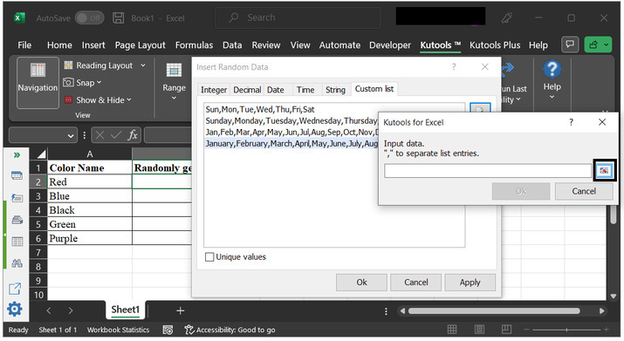Click the Save icon in title bar
The height and width of the screenshot is (341, 624).
[x=118, y=18]
